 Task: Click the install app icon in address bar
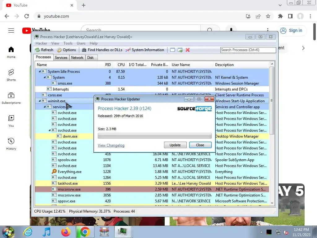248,16
